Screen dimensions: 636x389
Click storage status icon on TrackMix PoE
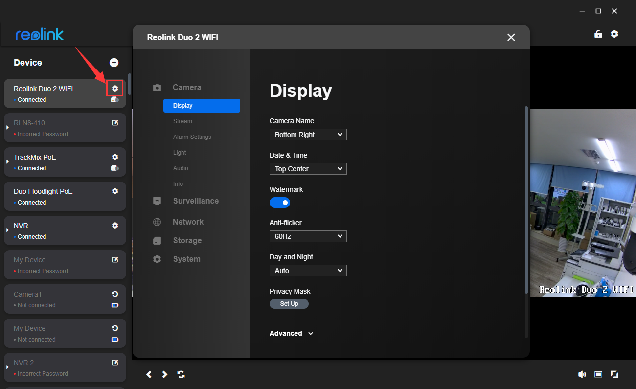coord(115,168)
